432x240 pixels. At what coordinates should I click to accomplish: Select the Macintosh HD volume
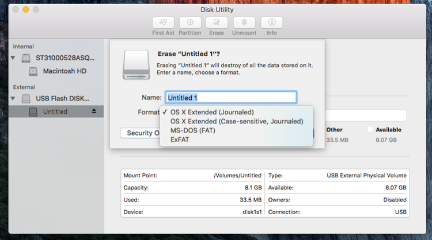65,71
